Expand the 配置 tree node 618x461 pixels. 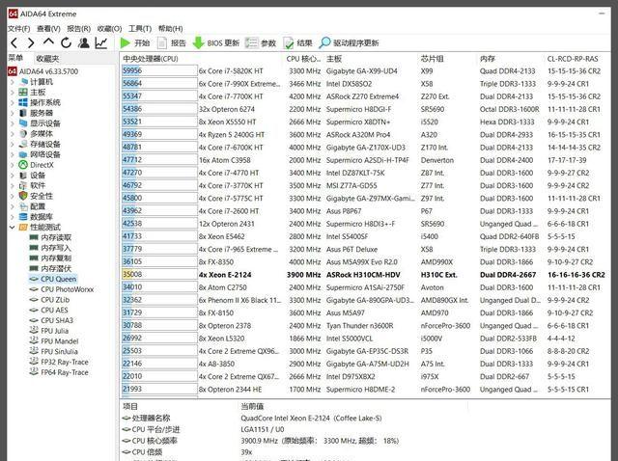pos(13,206)
